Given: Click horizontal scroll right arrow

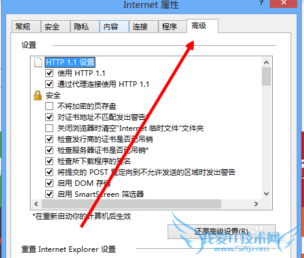Looking at the screenshot, I should point(256,204).
